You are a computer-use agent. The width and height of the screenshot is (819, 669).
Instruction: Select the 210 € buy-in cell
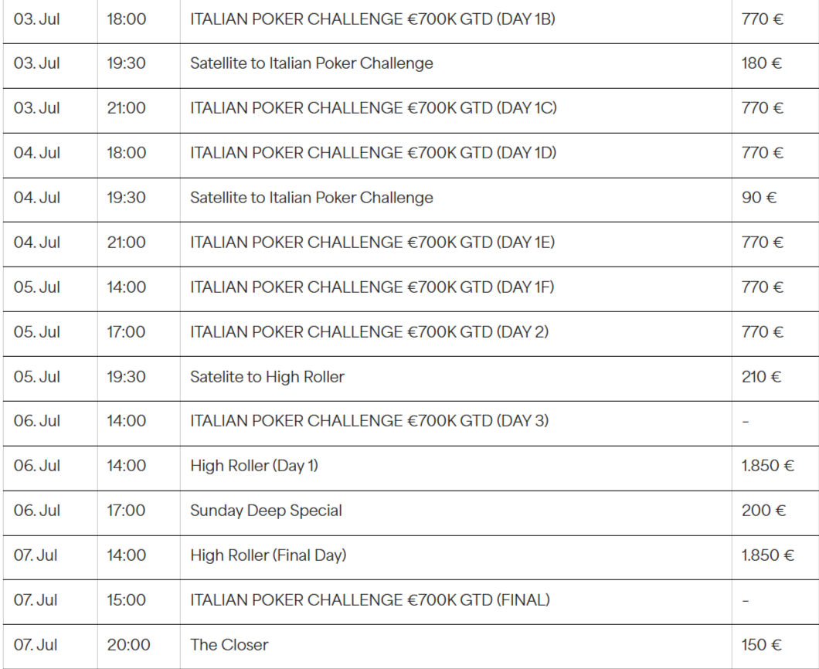(x=762, y=377)
